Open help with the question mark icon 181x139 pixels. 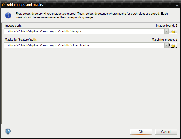pyautogui.click(x=8, y=131)
